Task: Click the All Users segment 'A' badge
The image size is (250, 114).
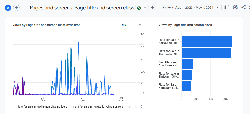Action: point(8,8)
